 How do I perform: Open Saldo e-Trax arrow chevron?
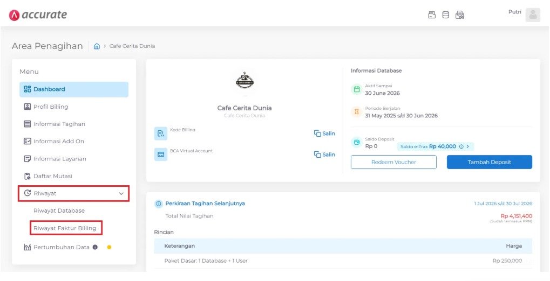(468, 146)
